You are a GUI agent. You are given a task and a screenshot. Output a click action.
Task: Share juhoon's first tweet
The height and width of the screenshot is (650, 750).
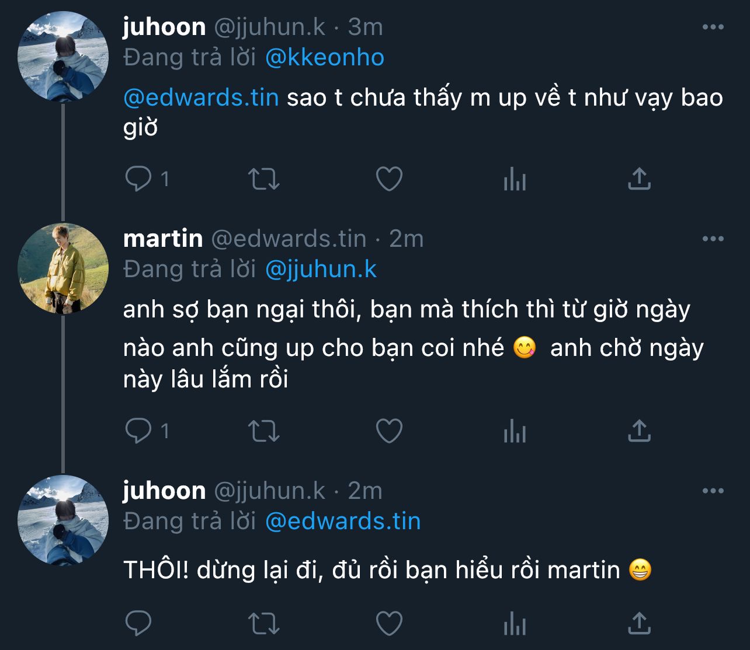(639, 179)
